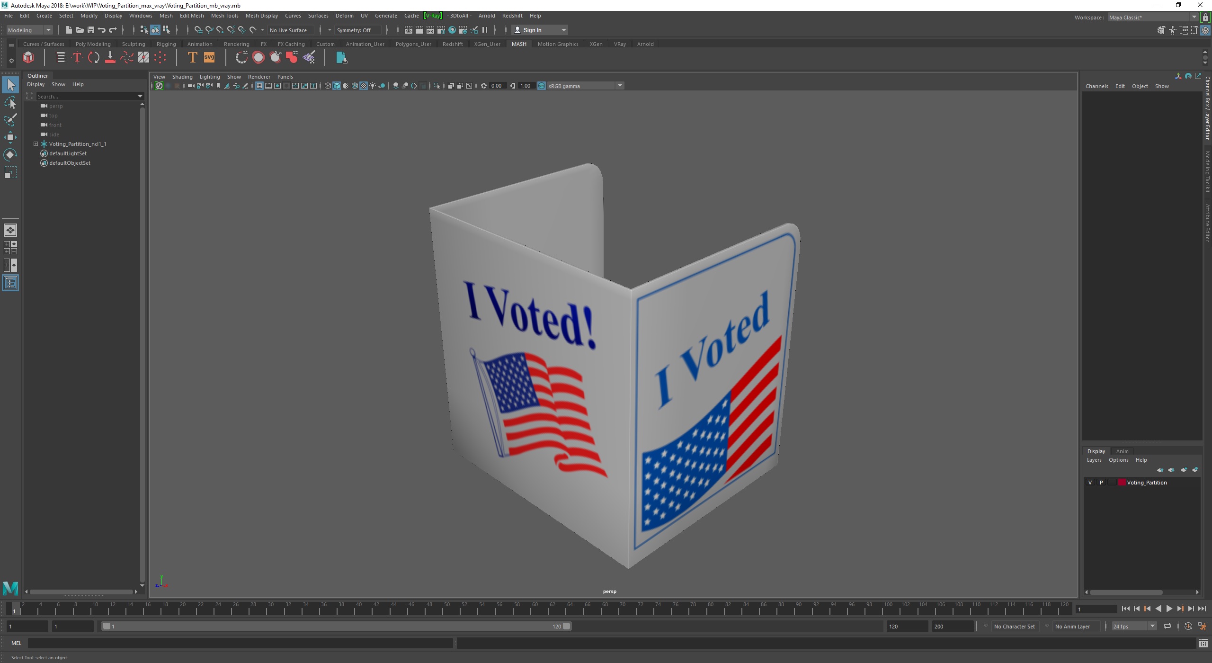Open the Mesh Tools menu
The width and height of the screenshot is (1212, 663).
pyautogui.click(x=224, y=16)
